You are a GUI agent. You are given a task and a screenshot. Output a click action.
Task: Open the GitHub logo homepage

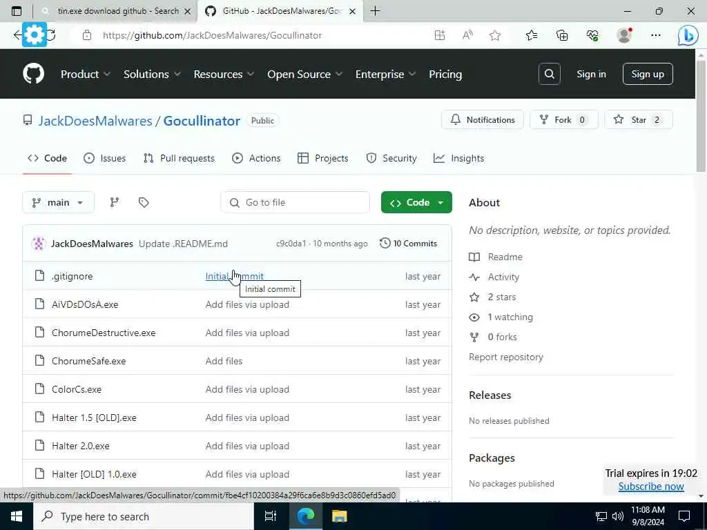(33, 74)
